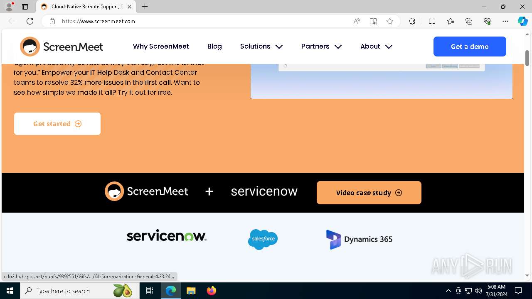Open Task View on taskbar
Image resolution: width=532 pixels, height=299 pixels.
[x=150, y=291]
